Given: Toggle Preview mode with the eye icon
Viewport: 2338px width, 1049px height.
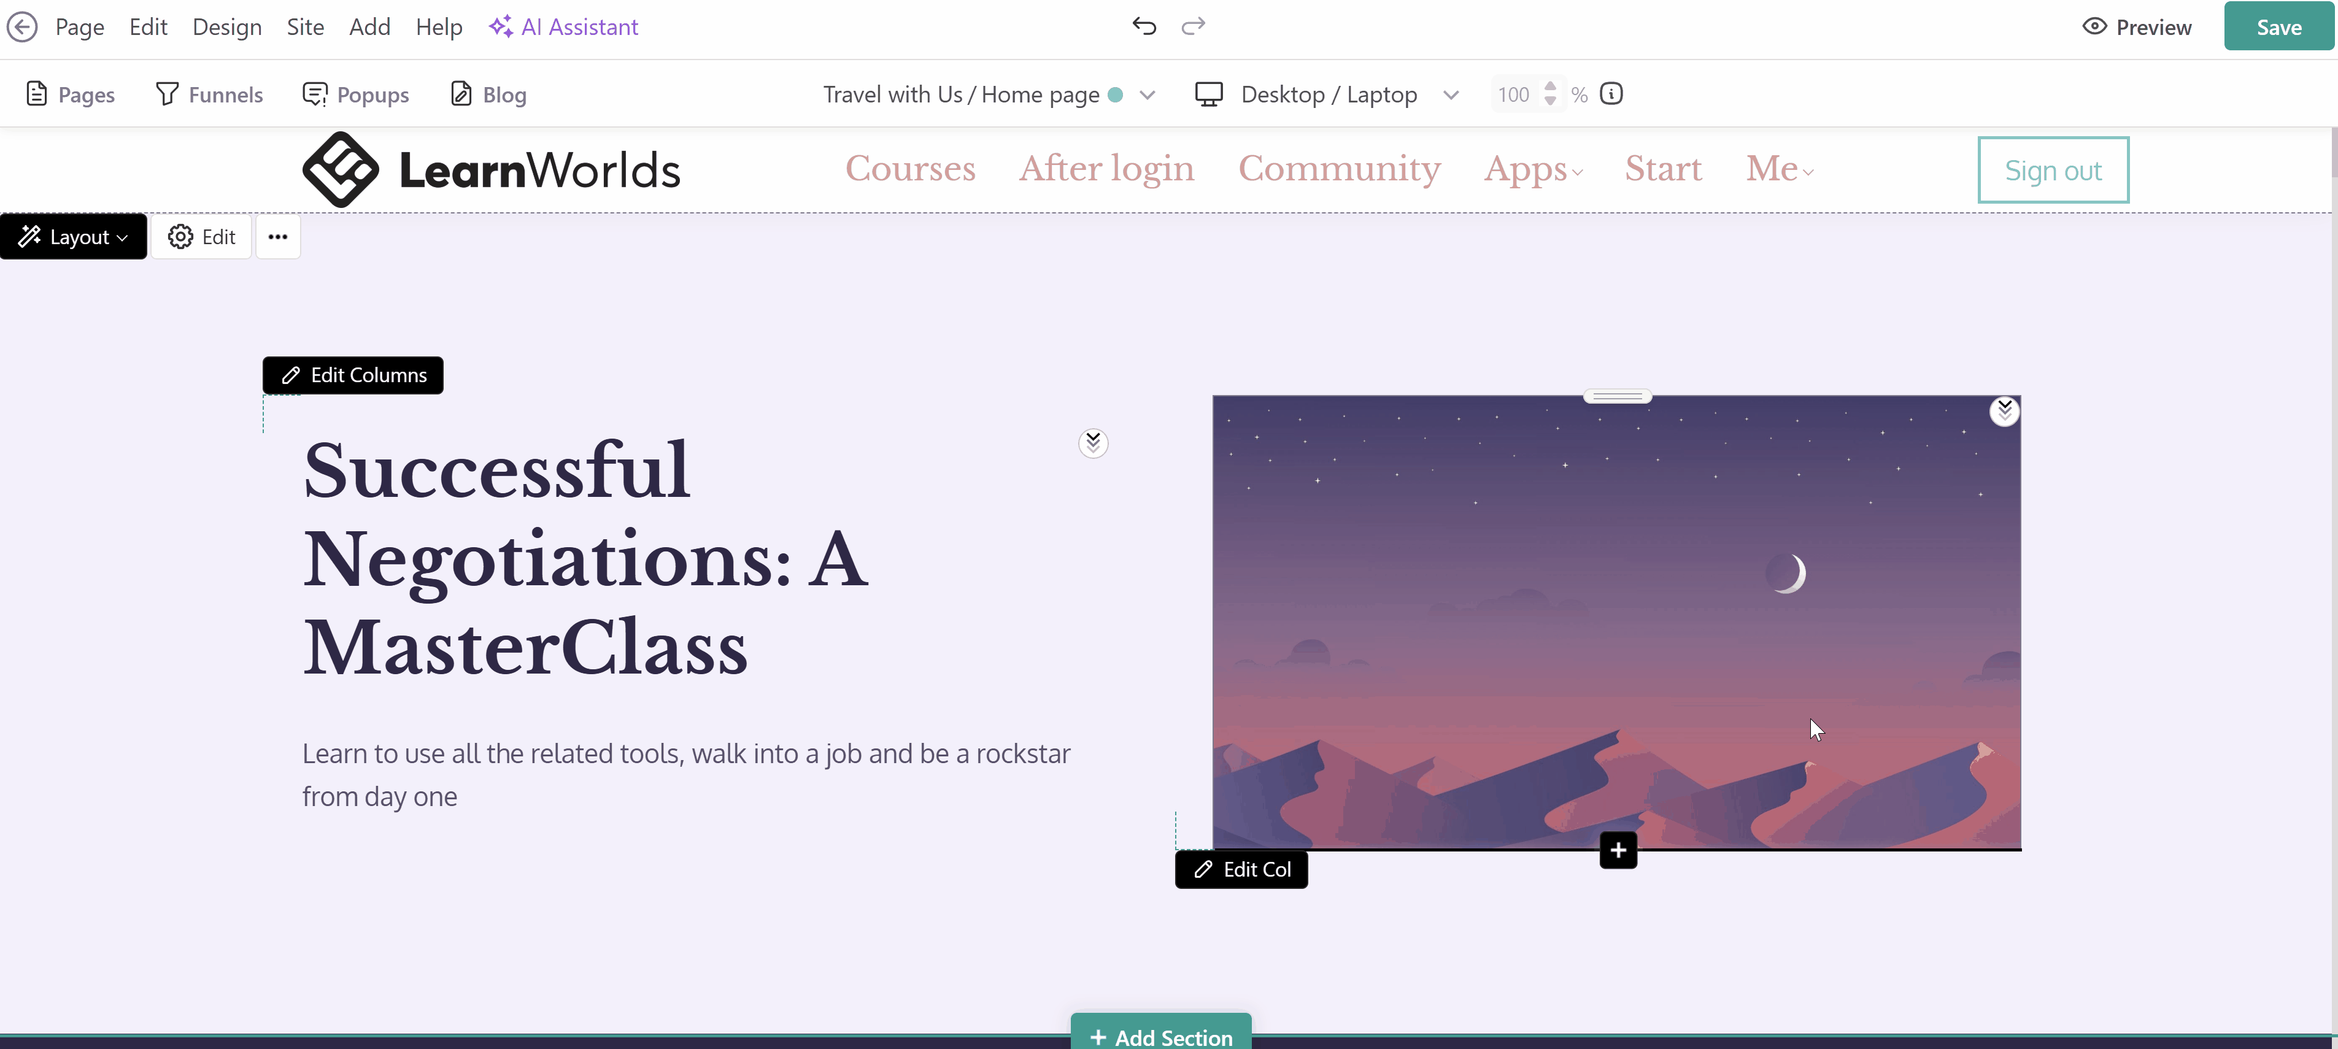Looking at the screenshot, I should (x=2137, y=27).
